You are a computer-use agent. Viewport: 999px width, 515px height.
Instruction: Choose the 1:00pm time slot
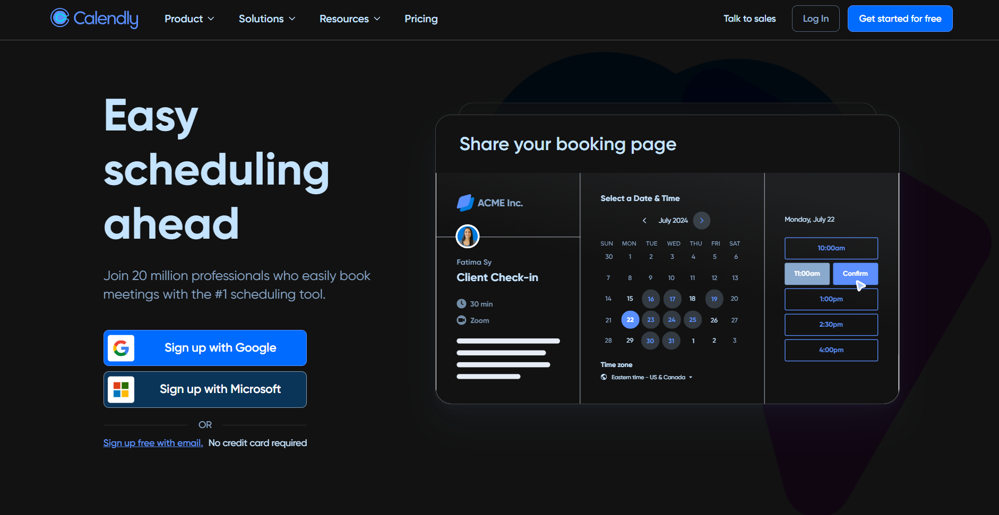[x=831, y=299]
